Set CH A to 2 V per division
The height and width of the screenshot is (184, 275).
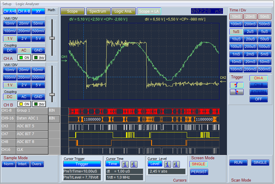coord(24,39)
